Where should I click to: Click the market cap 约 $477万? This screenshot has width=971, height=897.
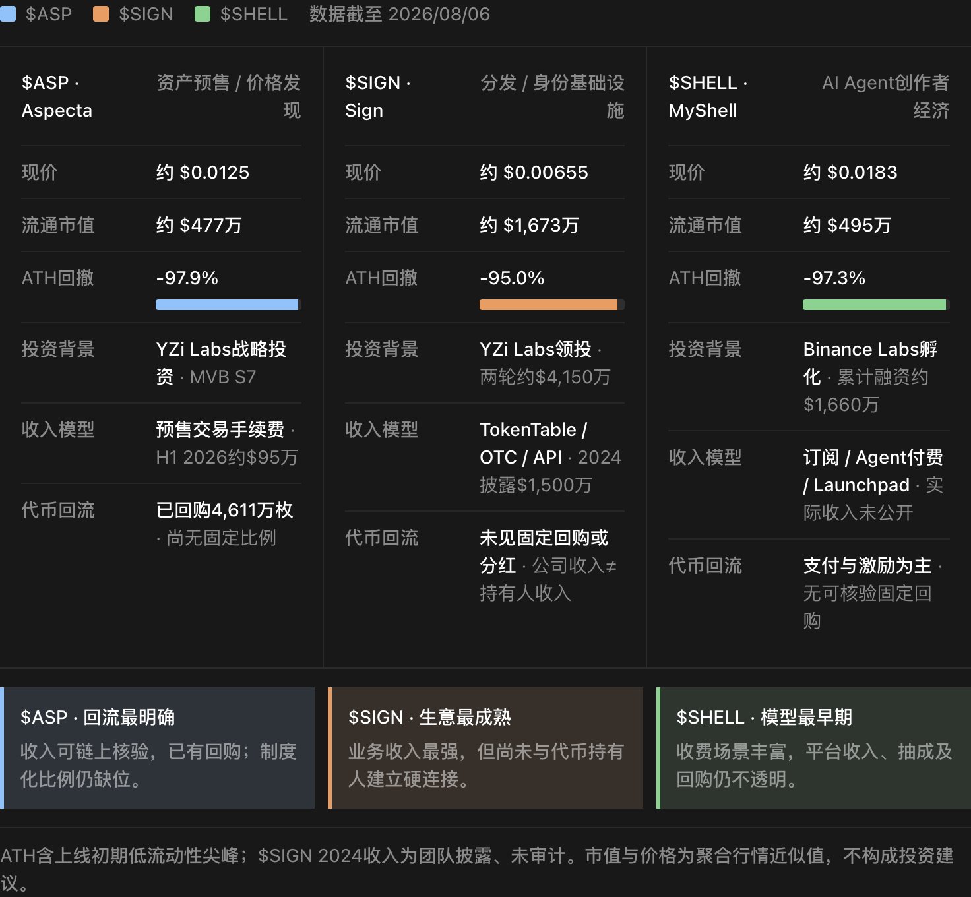199,225
